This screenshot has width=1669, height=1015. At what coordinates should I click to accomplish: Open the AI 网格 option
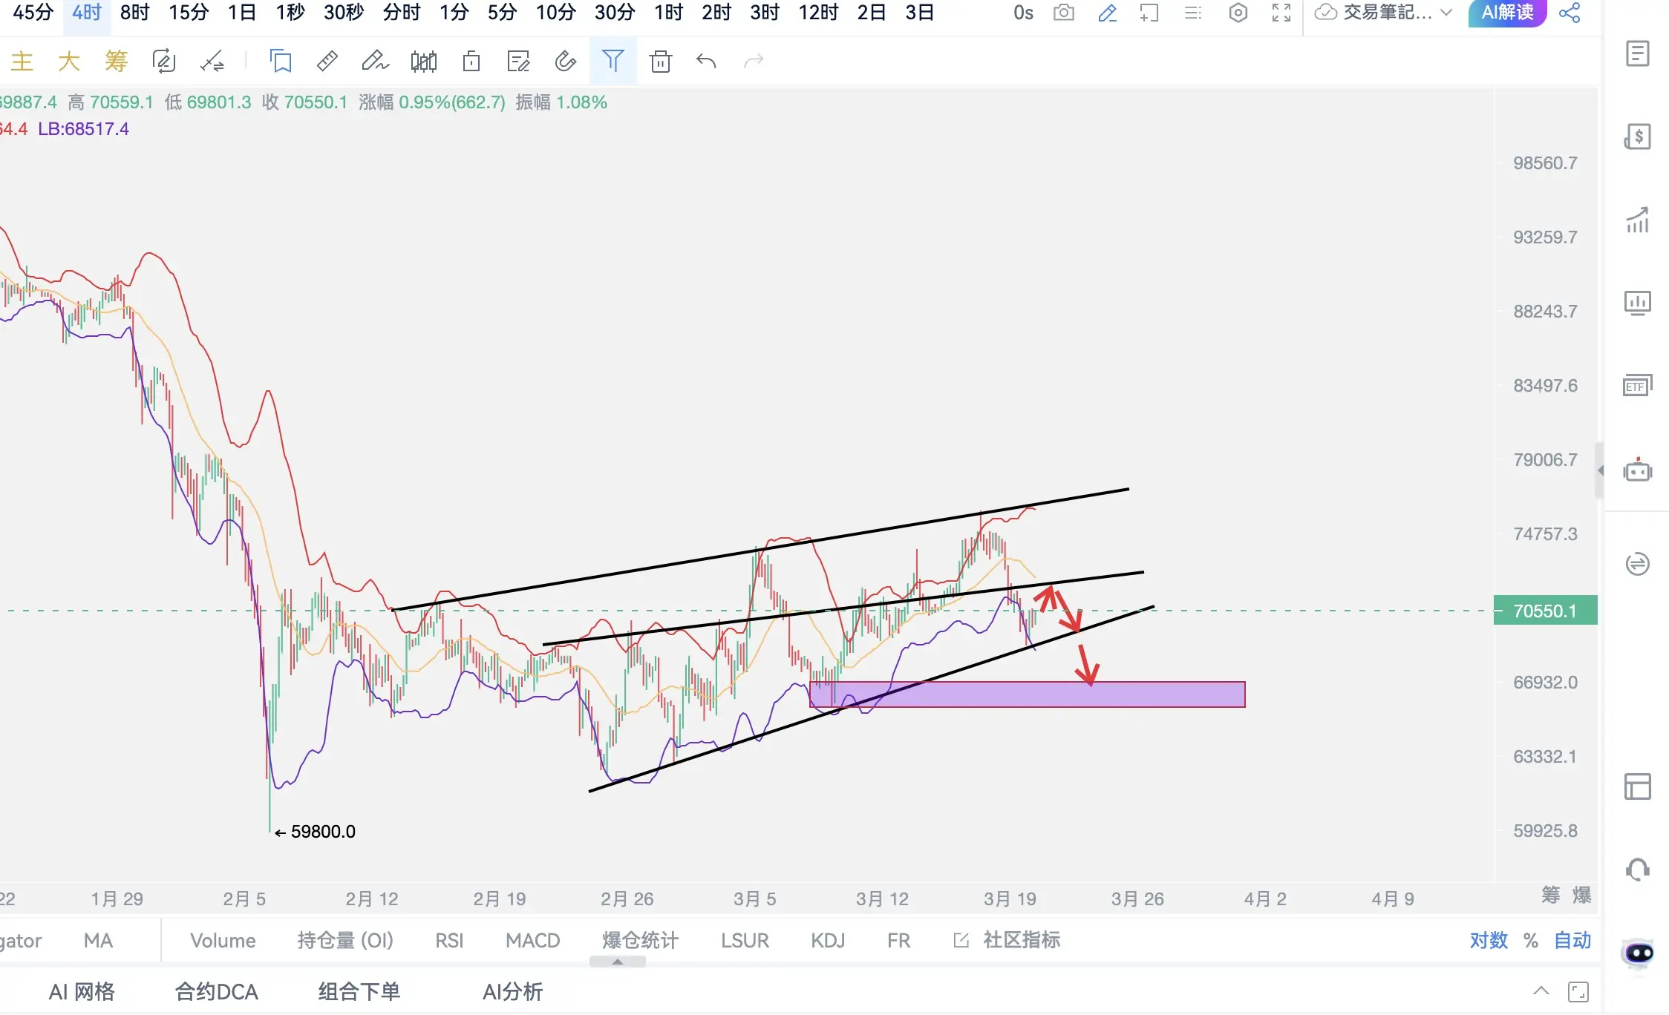pyautogui.click(x=82, y=991)
